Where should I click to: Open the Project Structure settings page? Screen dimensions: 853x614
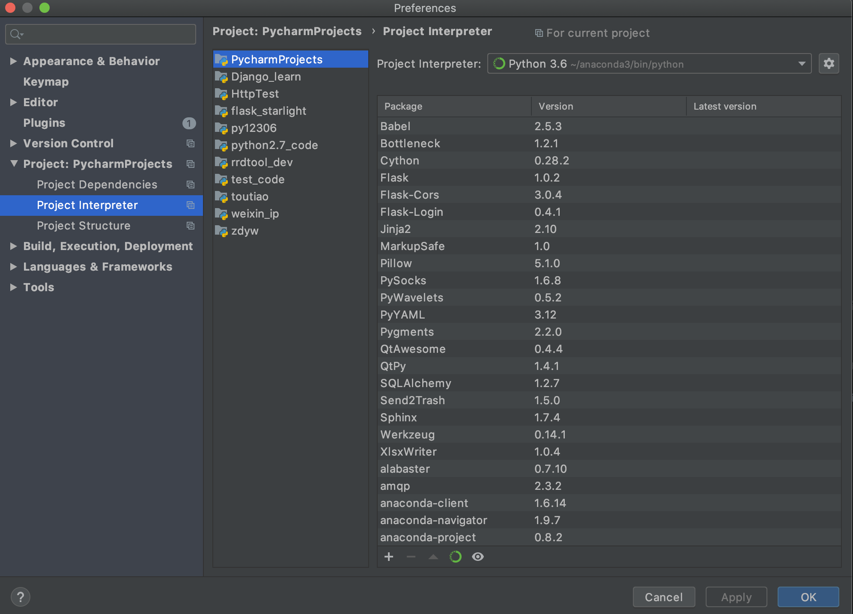[x=84, y=226]
